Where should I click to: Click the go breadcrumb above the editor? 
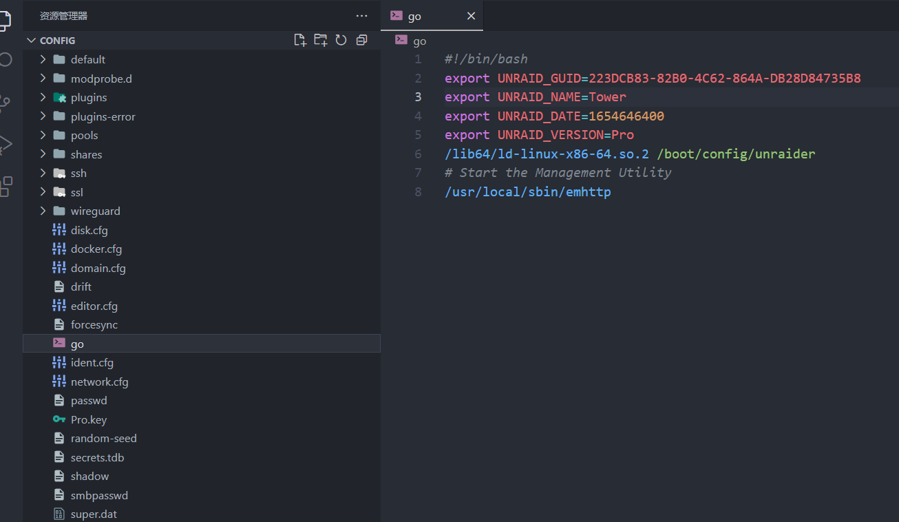(419, 41)
